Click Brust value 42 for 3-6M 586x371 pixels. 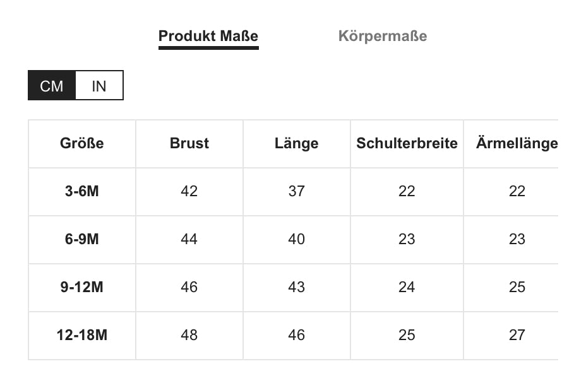(x=189, y=191)
